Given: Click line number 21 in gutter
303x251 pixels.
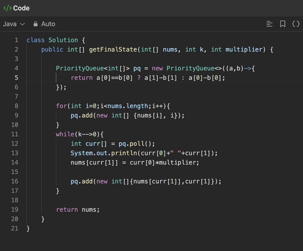Looking at the screenshot, I should coord(15,229).
